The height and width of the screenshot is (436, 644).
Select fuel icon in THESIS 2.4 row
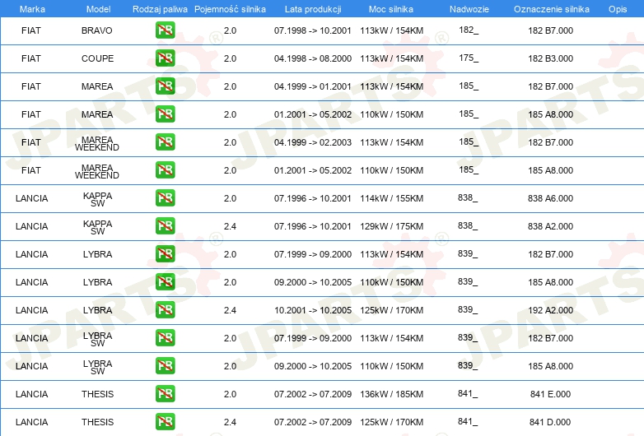[x=165, y=421]
